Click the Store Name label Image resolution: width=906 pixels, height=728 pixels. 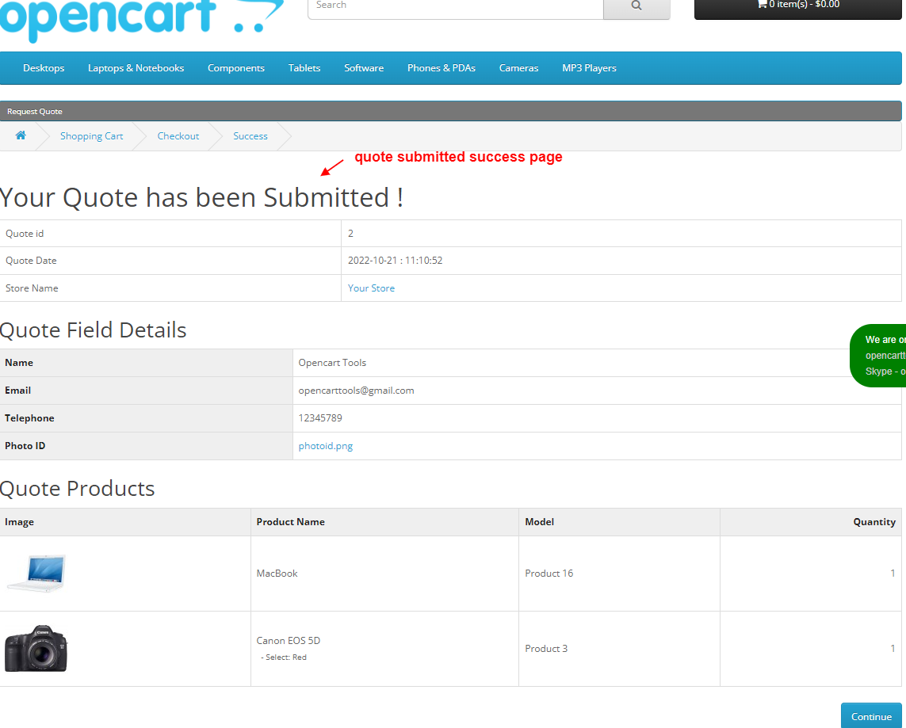click(x=32, y=288)
